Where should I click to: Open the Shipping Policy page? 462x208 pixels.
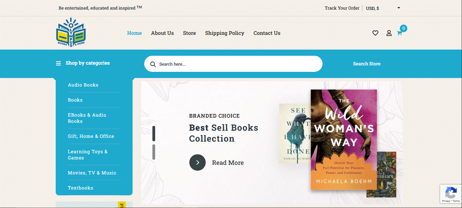tap(225, 33)
